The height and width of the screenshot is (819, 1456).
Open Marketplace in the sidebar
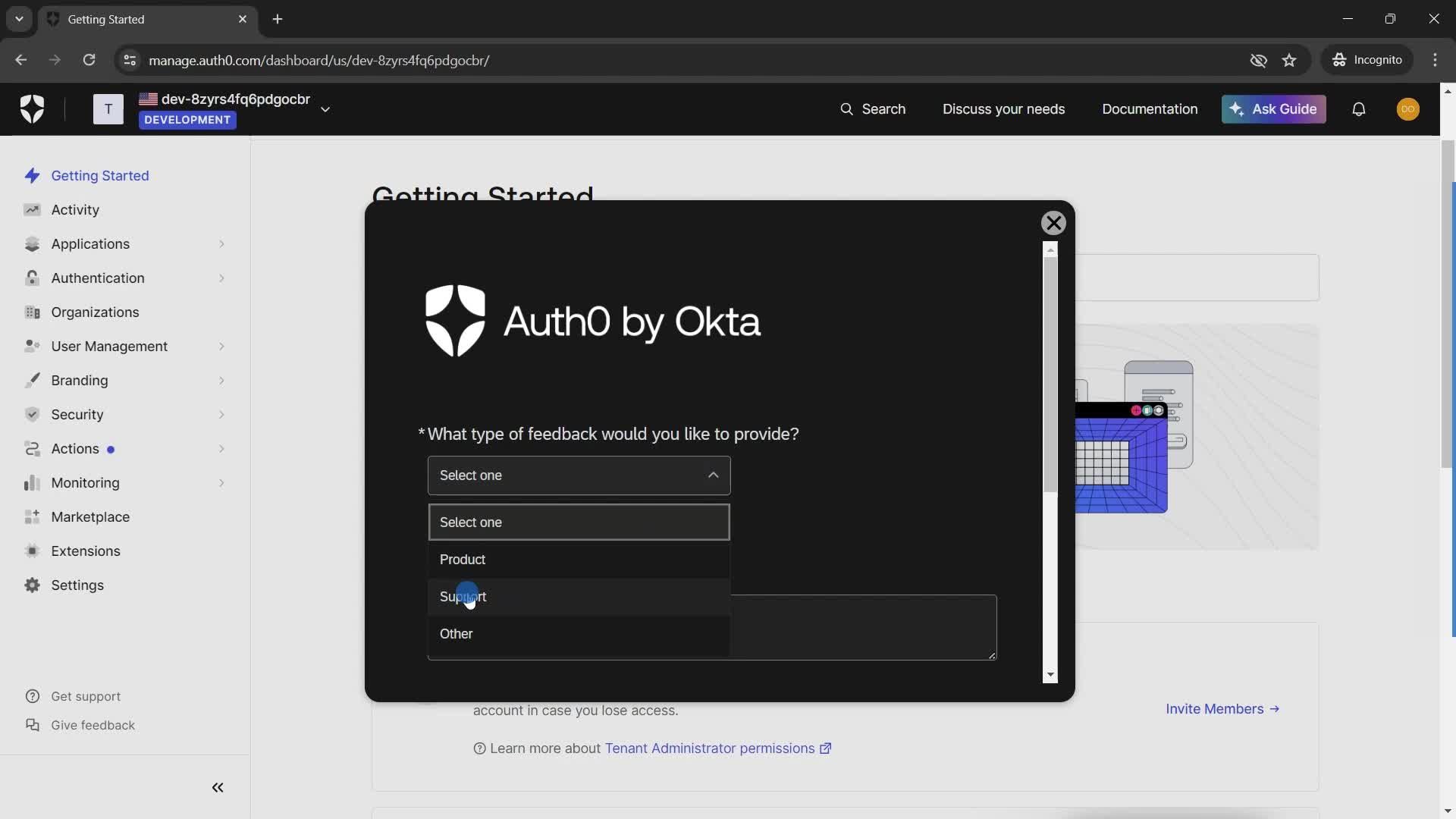90,517
